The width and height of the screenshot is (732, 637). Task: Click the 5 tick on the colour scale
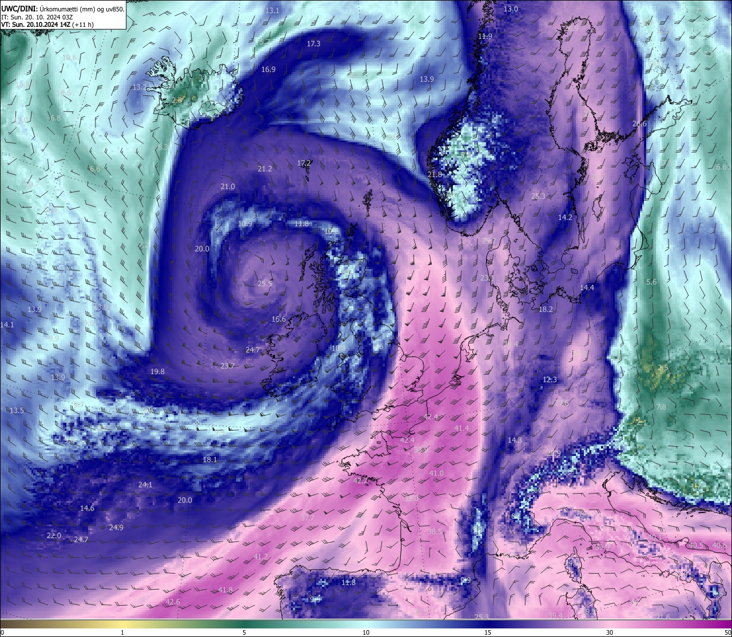[x=244, y=632]
